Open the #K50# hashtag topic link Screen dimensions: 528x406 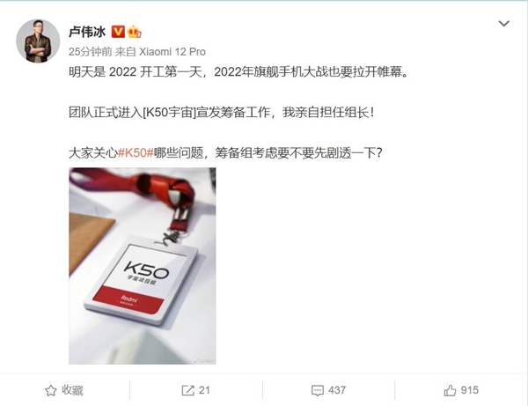pos(136,153)
